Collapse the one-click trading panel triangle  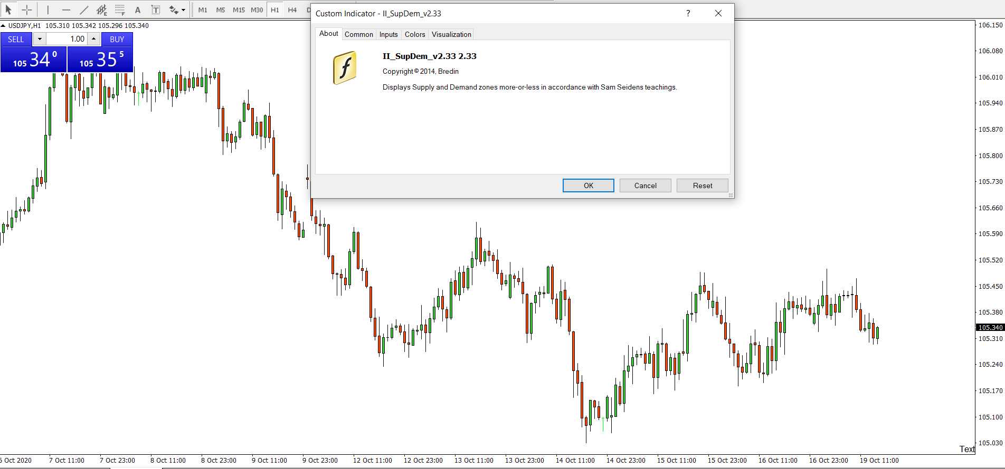coord(3,25)
